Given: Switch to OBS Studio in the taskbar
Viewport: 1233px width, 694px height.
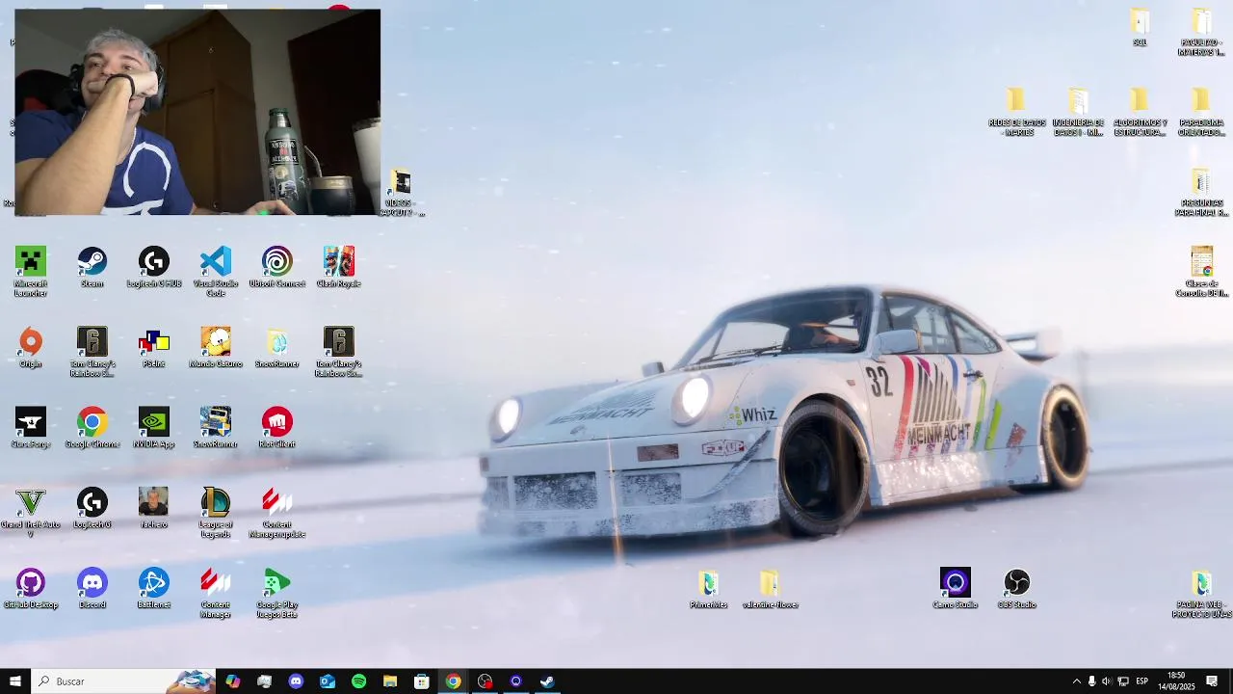Looking at the screenshot, I should (485, 681).
